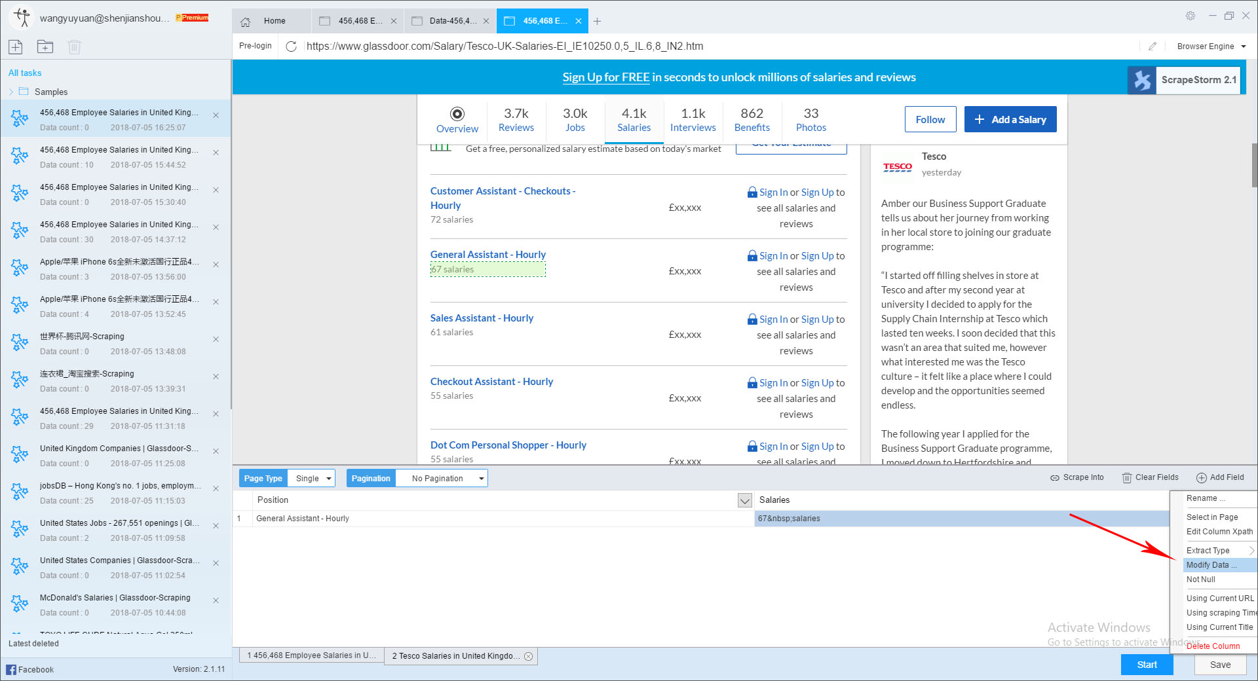Click the URL address field
The image size is (1258, 681).
[721, 46]
